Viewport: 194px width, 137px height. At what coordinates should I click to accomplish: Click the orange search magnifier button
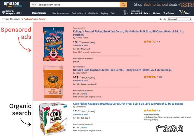click(x=123, y=5)
